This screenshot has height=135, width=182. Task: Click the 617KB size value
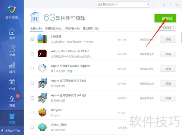pos(121,113)
